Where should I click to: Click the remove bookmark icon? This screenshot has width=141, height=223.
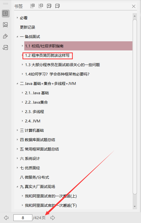(x=57, y=6)
